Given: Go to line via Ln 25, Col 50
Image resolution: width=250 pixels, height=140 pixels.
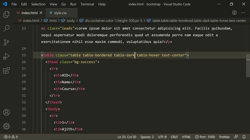Looking at the screenshot, I should [x=127, y=137].
